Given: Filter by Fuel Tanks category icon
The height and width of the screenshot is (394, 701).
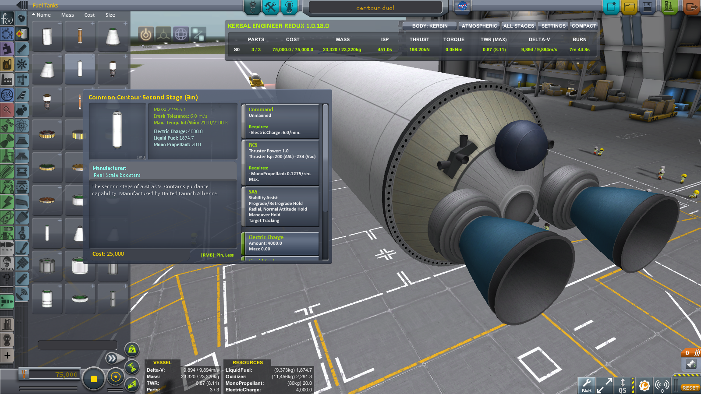Looking at the screenshot, I should (21, 34).
